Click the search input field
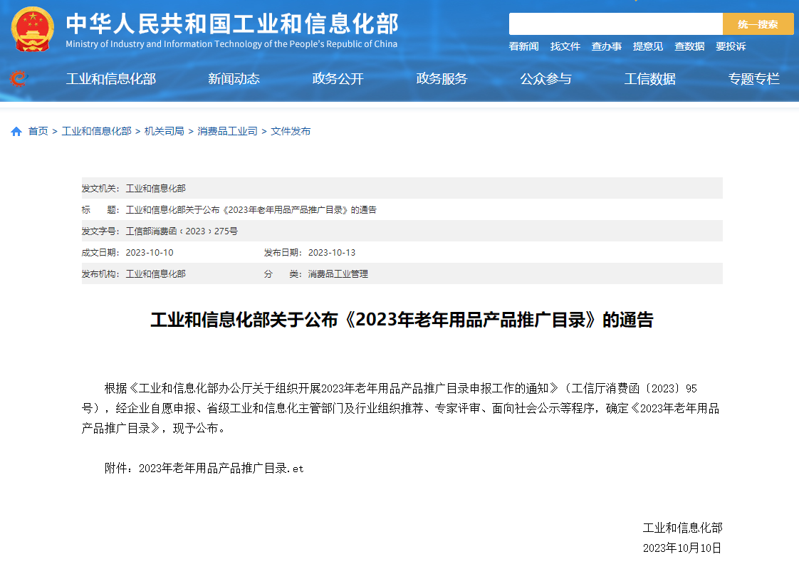 click(615, 24)
